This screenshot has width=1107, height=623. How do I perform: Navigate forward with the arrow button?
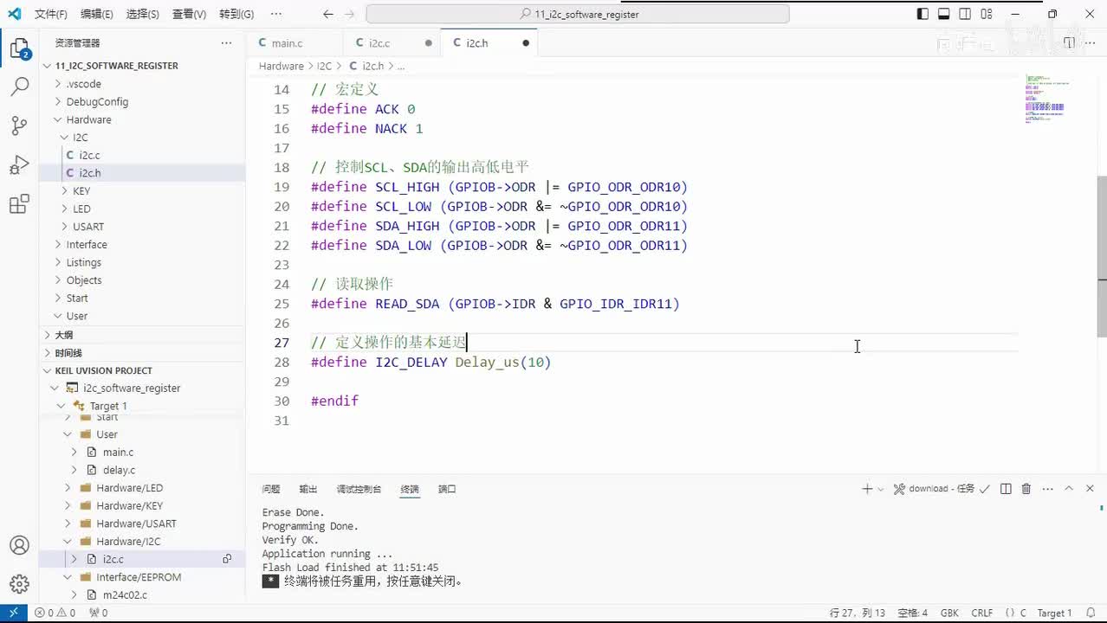pos(351,14)
